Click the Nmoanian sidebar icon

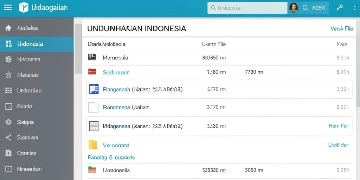(x=8, y=169)
